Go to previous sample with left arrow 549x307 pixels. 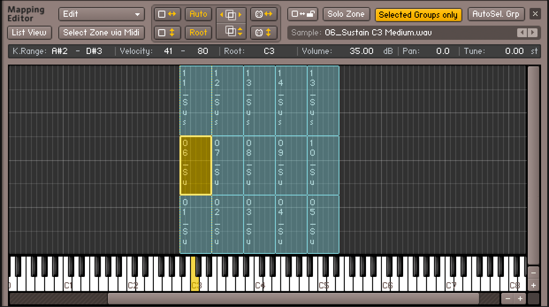coord(522,33)
